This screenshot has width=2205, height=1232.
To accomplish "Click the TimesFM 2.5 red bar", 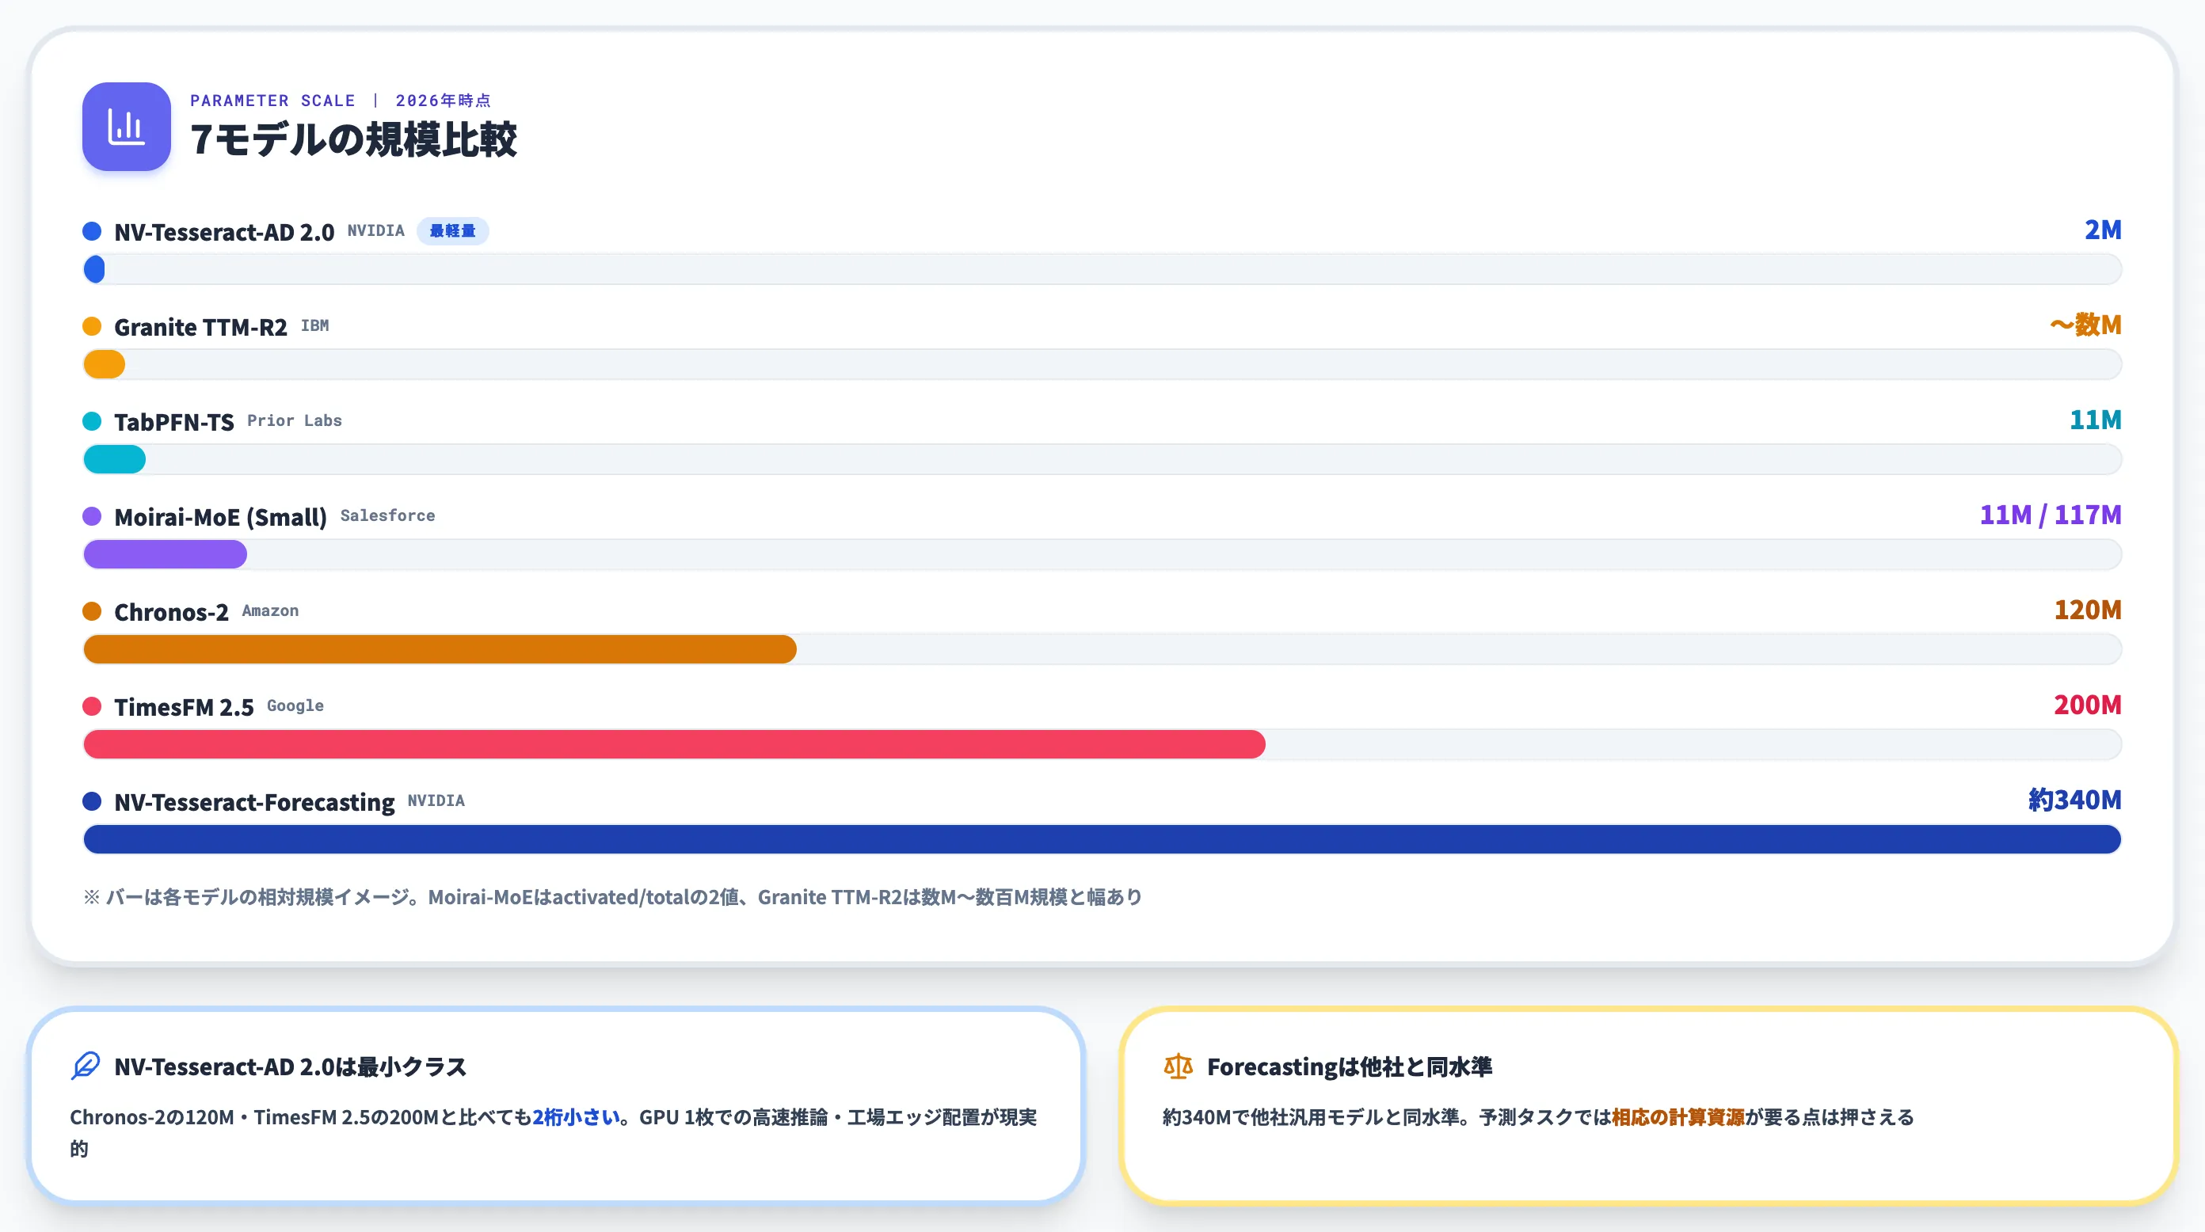I will click(675, 744).
